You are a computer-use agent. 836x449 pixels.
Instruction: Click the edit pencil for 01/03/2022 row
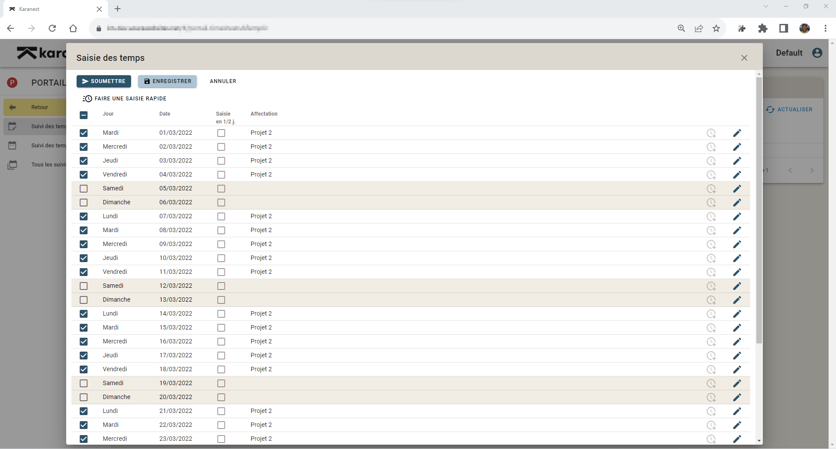737,133
